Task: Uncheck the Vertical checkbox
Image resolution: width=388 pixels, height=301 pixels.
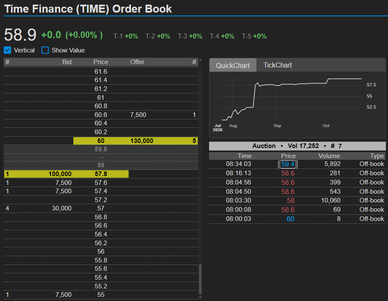Action: 8,50
